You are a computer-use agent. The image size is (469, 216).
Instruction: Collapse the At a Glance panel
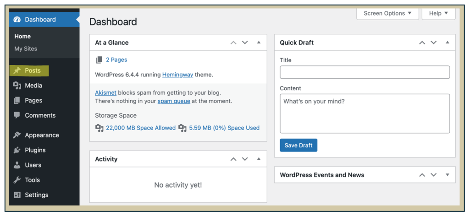pyautogui.click(x=259, y=43)
